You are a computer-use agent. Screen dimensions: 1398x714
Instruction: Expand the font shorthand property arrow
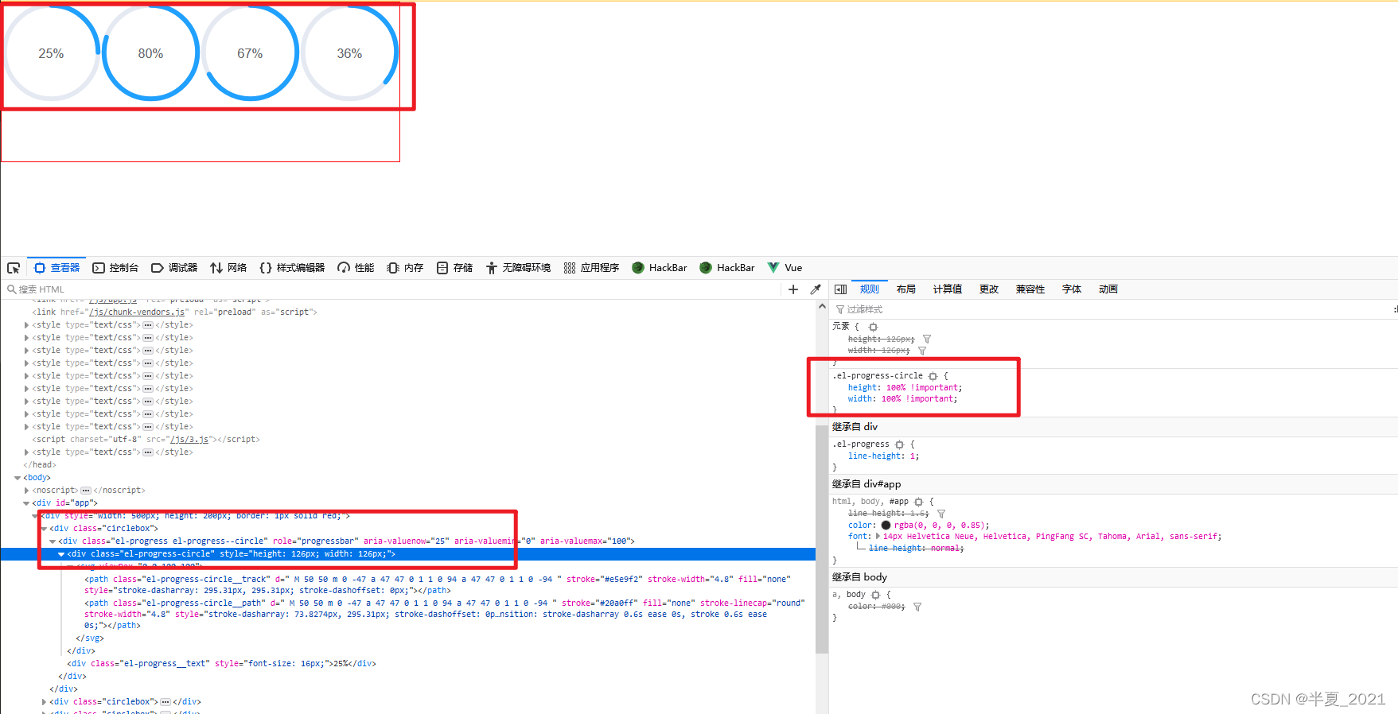click(878, 537)
